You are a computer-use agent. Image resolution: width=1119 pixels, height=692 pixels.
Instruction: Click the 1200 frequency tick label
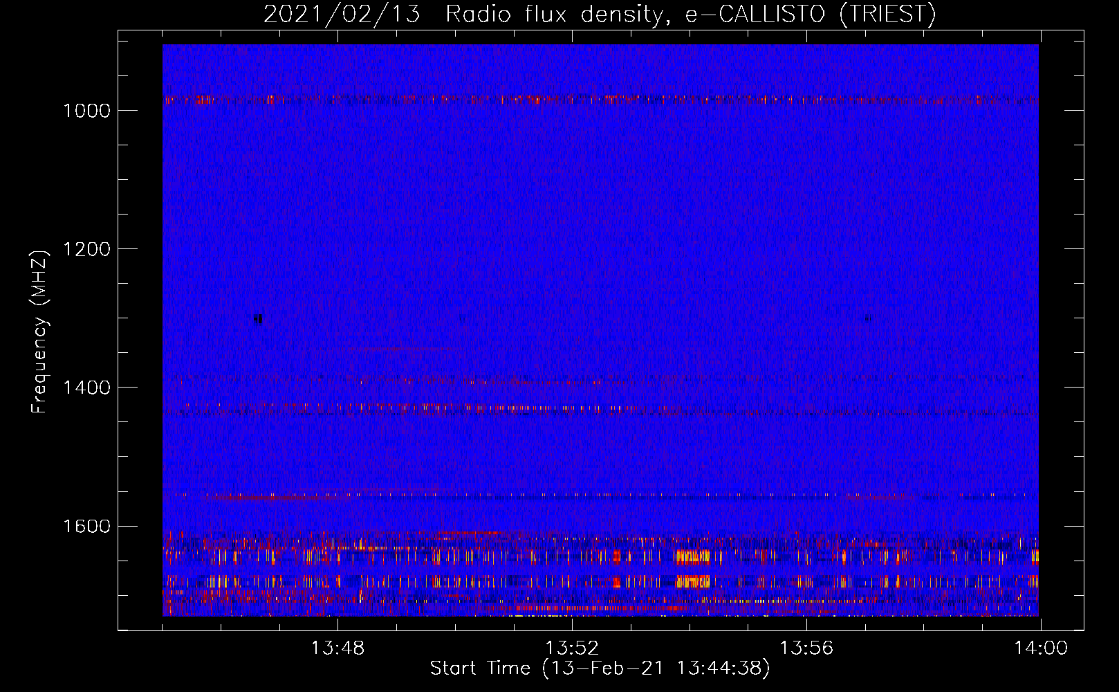(x=86, y=249)
